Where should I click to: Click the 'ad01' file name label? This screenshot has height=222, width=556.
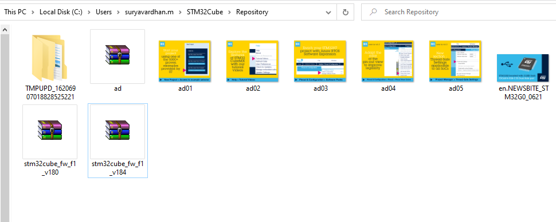[185, 88]
